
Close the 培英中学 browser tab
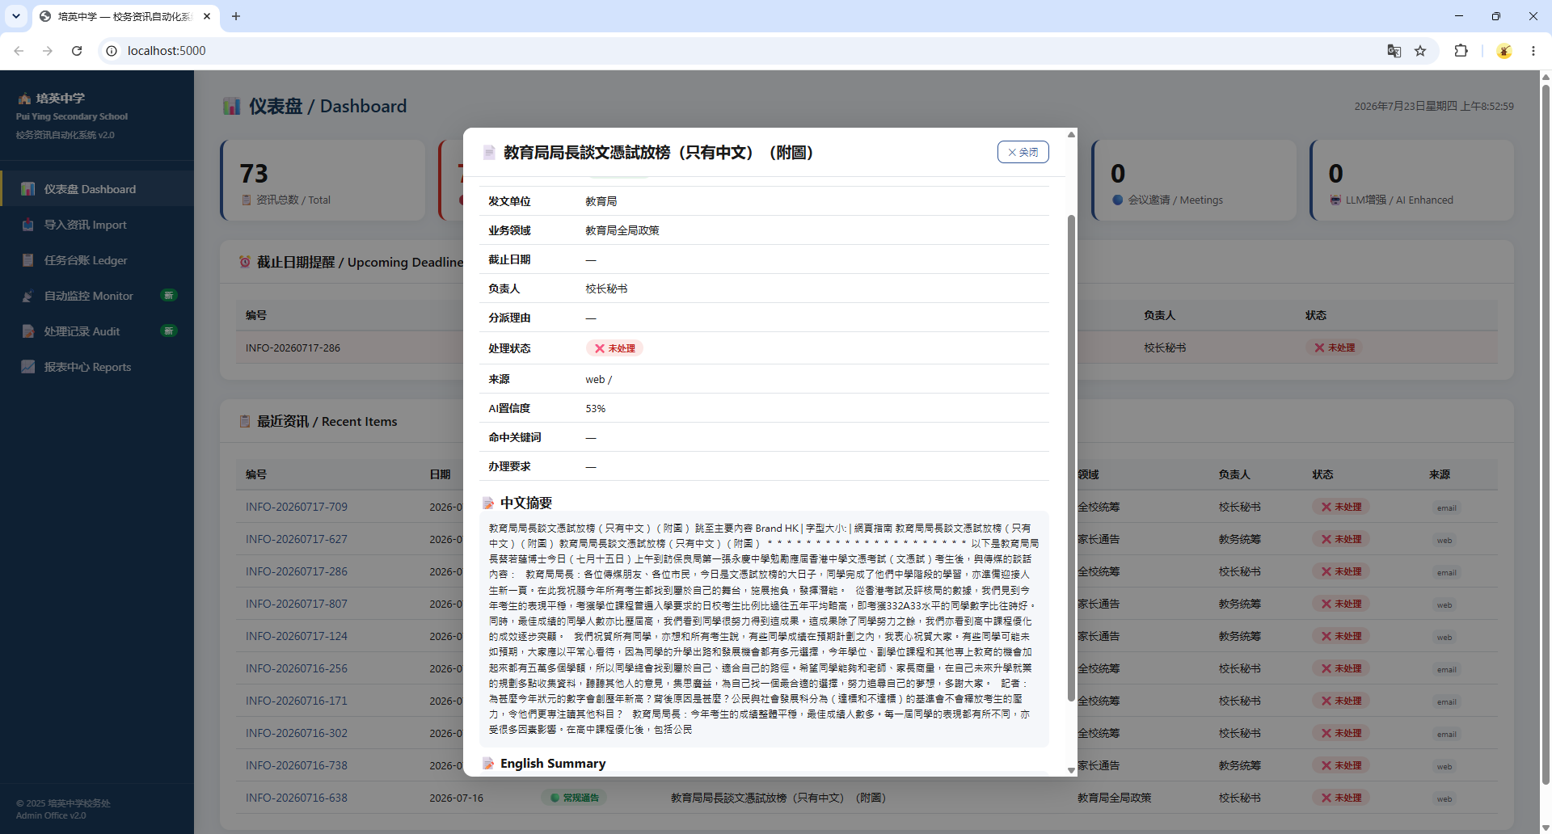point(207,16)
